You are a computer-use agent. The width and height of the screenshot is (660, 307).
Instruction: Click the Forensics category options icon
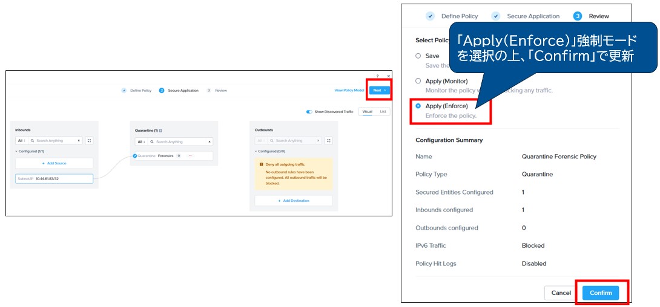point(190,156)
